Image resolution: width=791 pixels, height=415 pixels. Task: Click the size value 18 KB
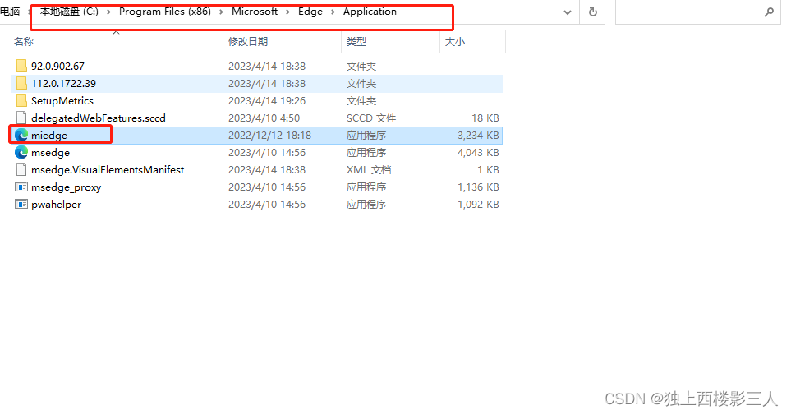(485, 118)
